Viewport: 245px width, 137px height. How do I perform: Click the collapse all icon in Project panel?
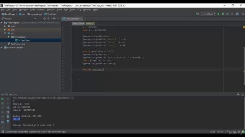point(49,19)
